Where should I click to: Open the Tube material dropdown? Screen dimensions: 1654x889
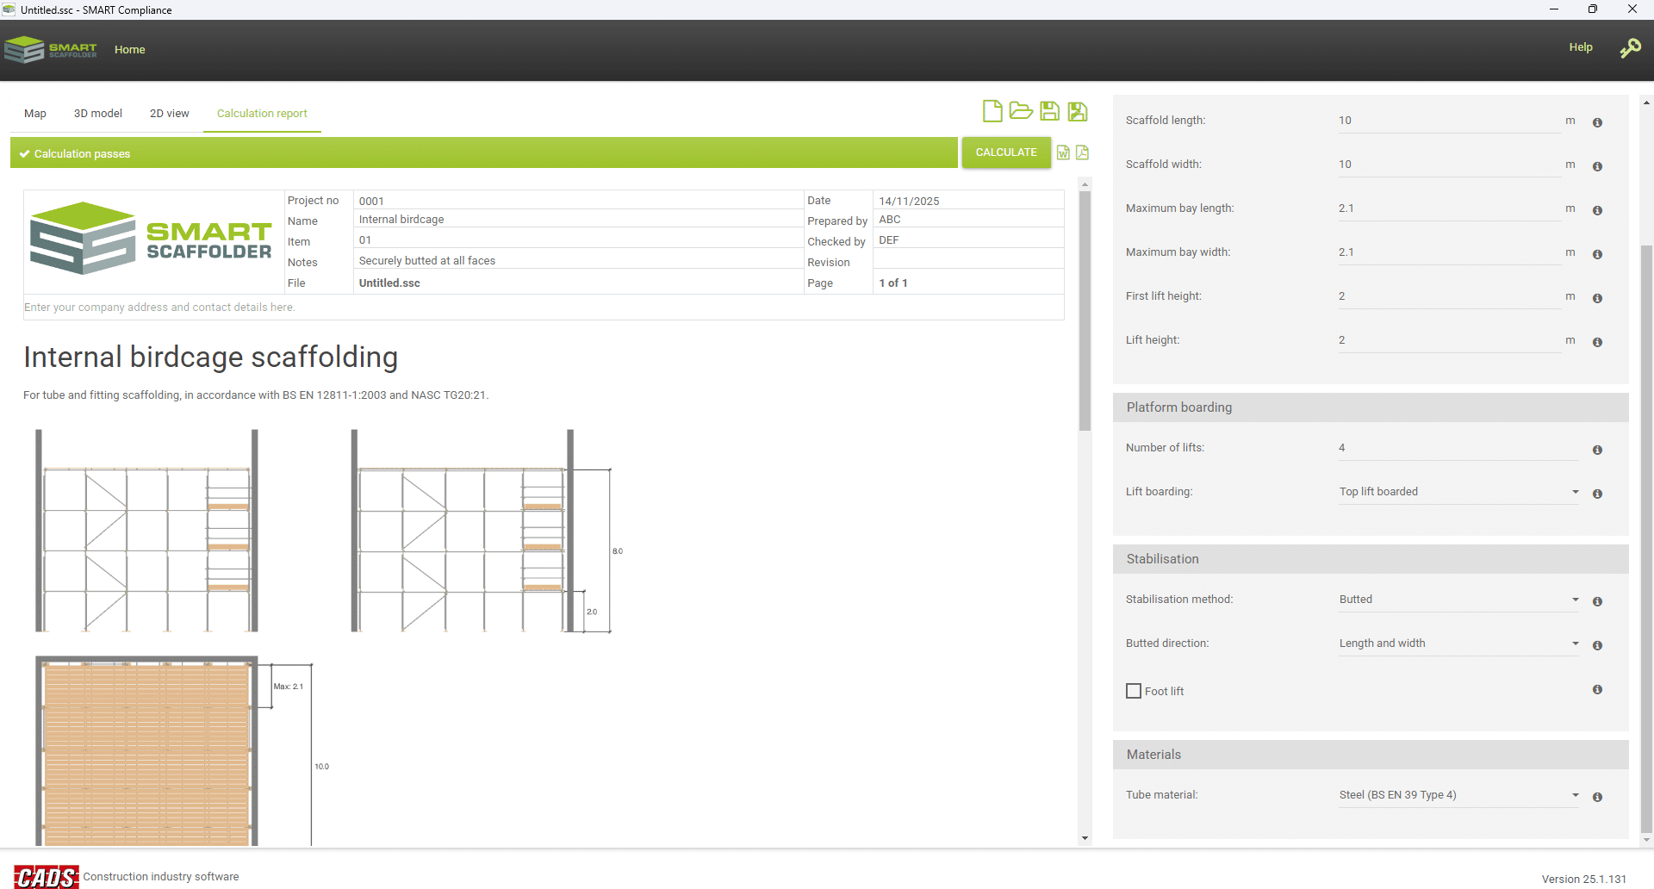point(1458,795)
